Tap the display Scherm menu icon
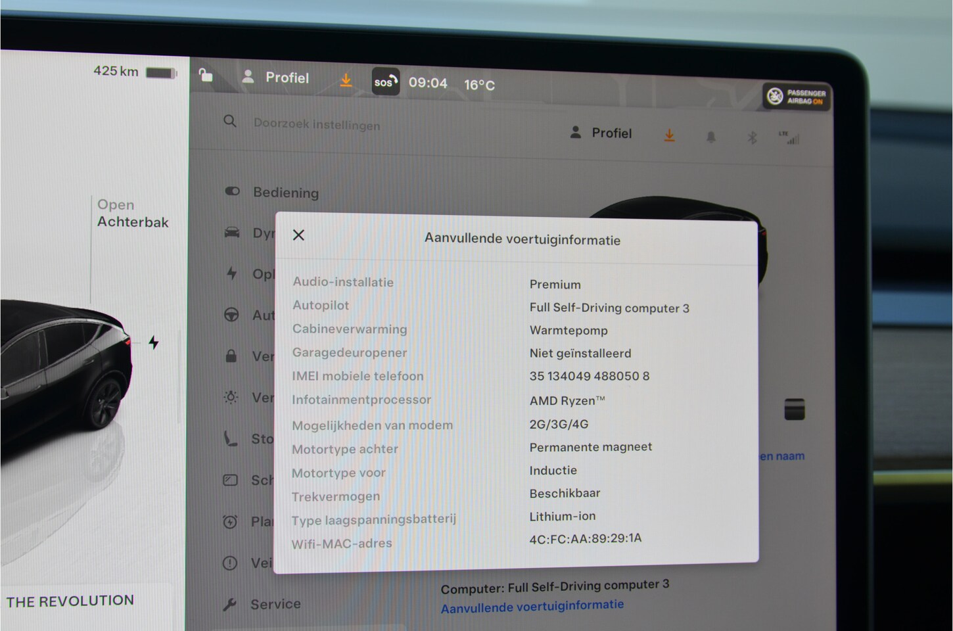This screenshot has height=631, width=953. pos(230,480)
